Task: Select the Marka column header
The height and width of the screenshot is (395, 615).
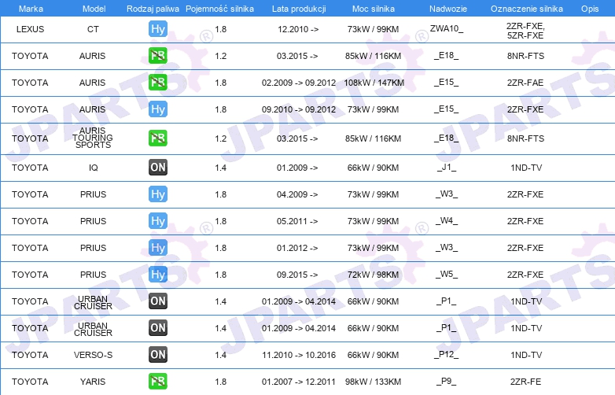Action: [31, 9]
